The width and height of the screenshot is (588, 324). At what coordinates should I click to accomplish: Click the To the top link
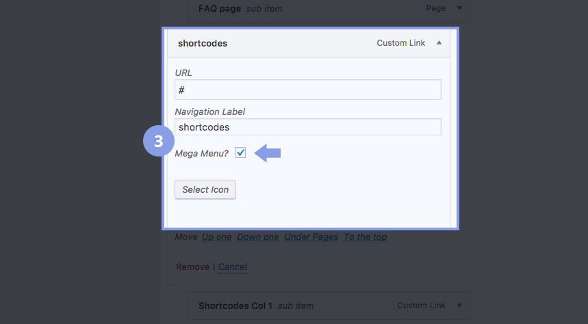tap(365, 237)
